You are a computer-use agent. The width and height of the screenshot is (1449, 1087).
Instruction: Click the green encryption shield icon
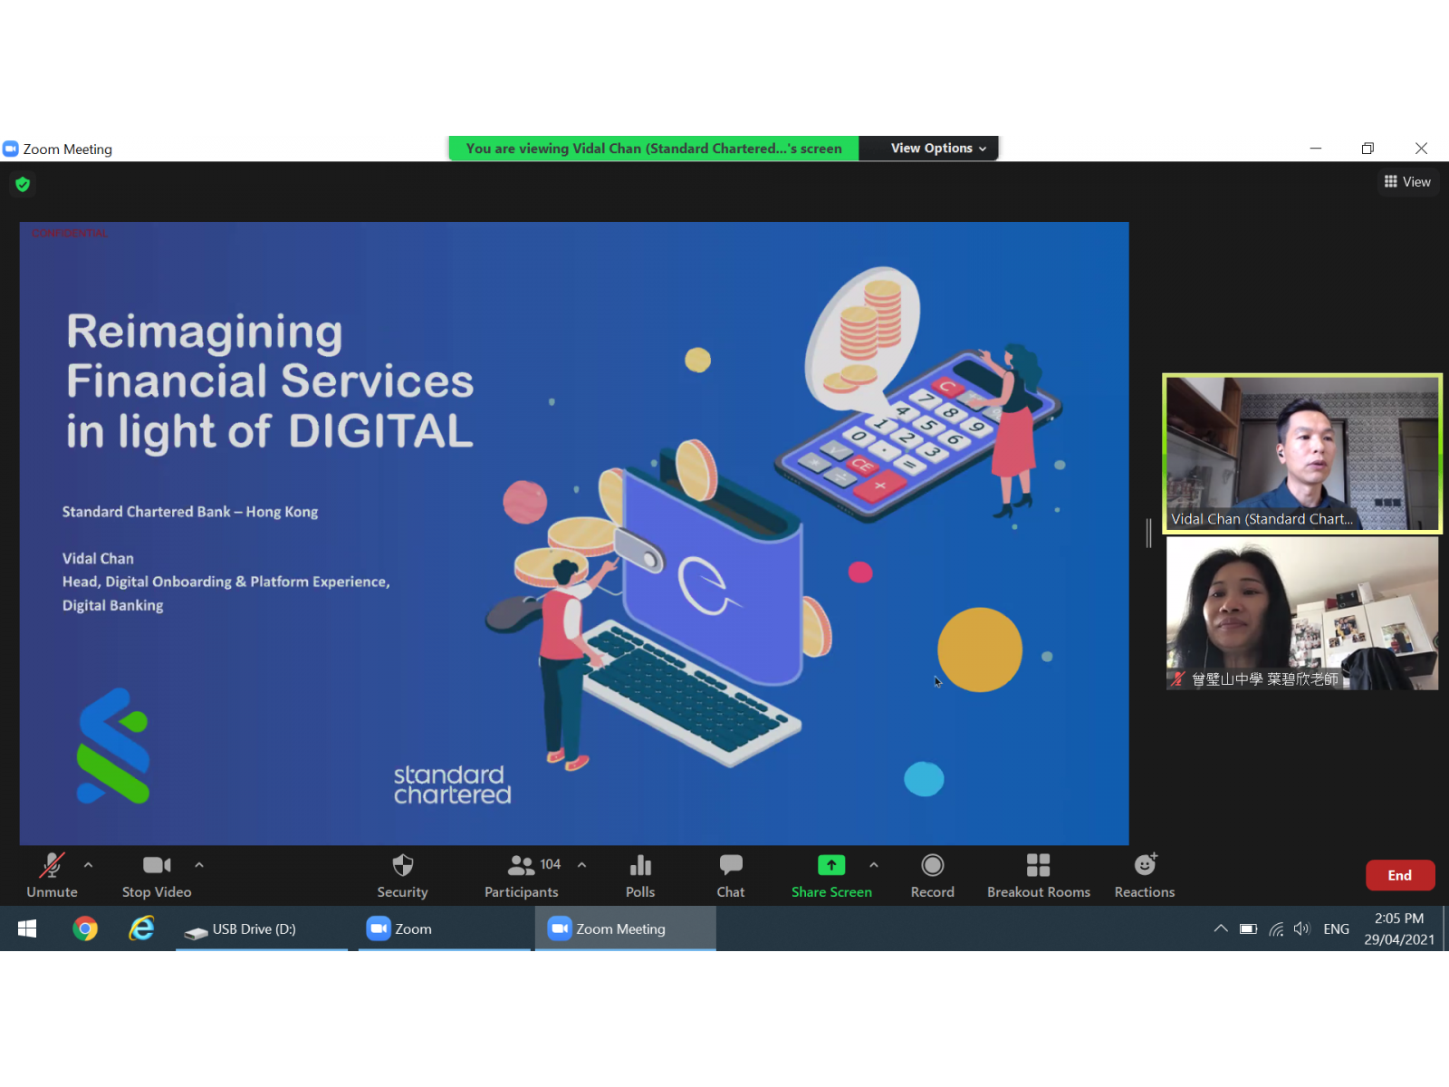[23, 185]
